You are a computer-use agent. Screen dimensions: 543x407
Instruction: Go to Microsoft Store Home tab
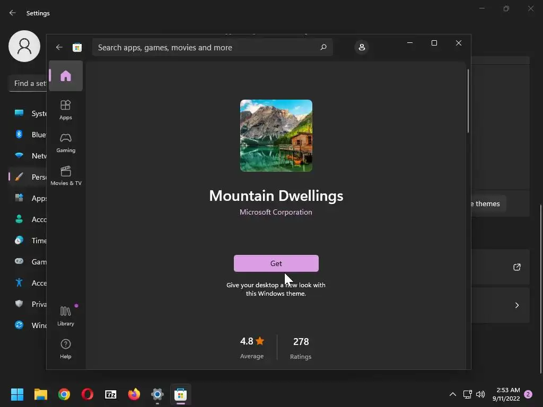65,76
